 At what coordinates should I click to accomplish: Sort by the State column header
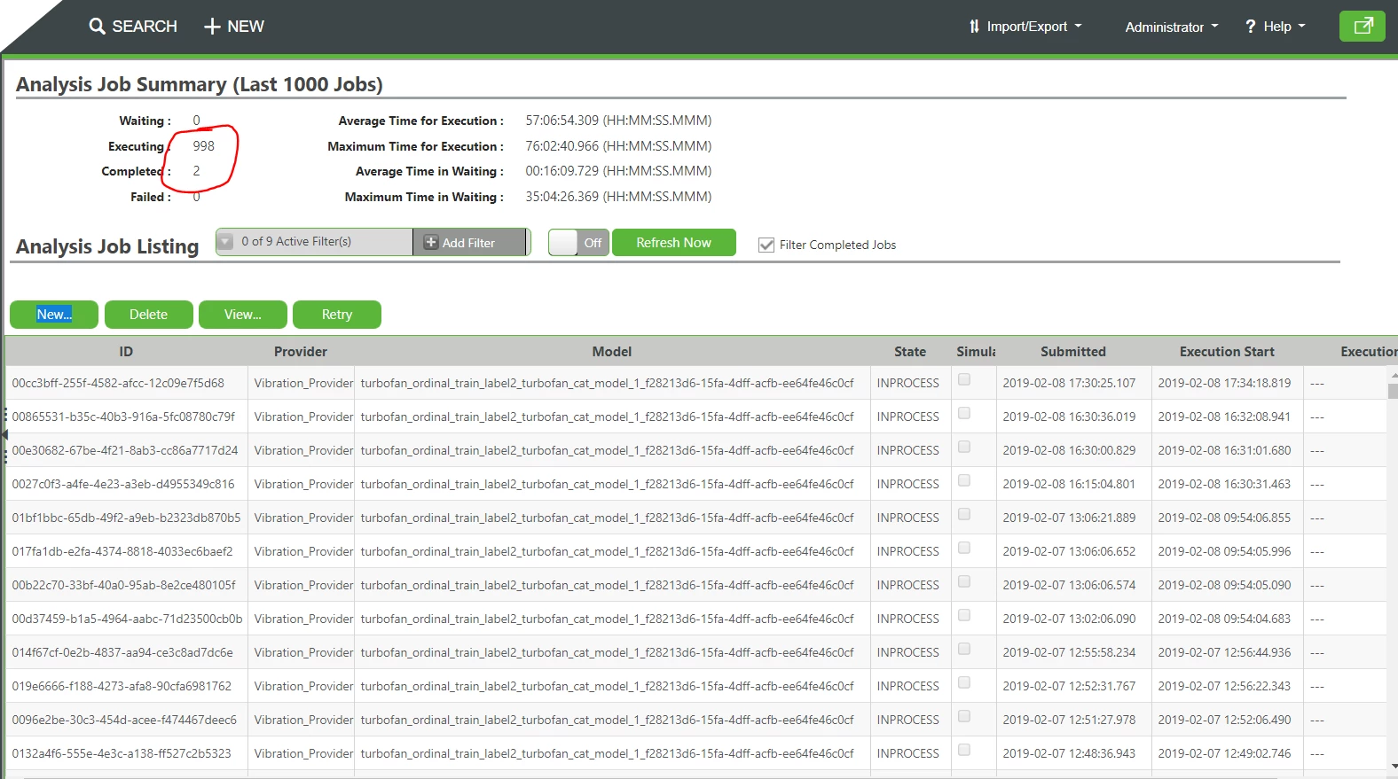(910, 352)
